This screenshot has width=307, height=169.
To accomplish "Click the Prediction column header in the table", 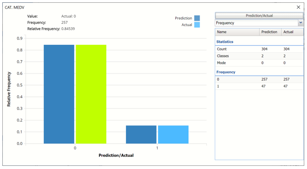I will tap(269, 32).
